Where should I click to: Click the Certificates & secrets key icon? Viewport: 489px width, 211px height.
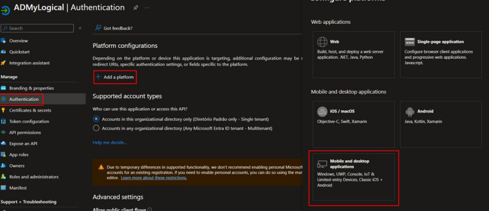[x=3, y=110]
